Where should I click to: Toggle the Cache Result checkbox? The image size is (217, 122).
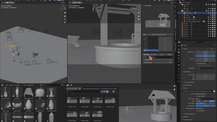[x=197, y=96]
